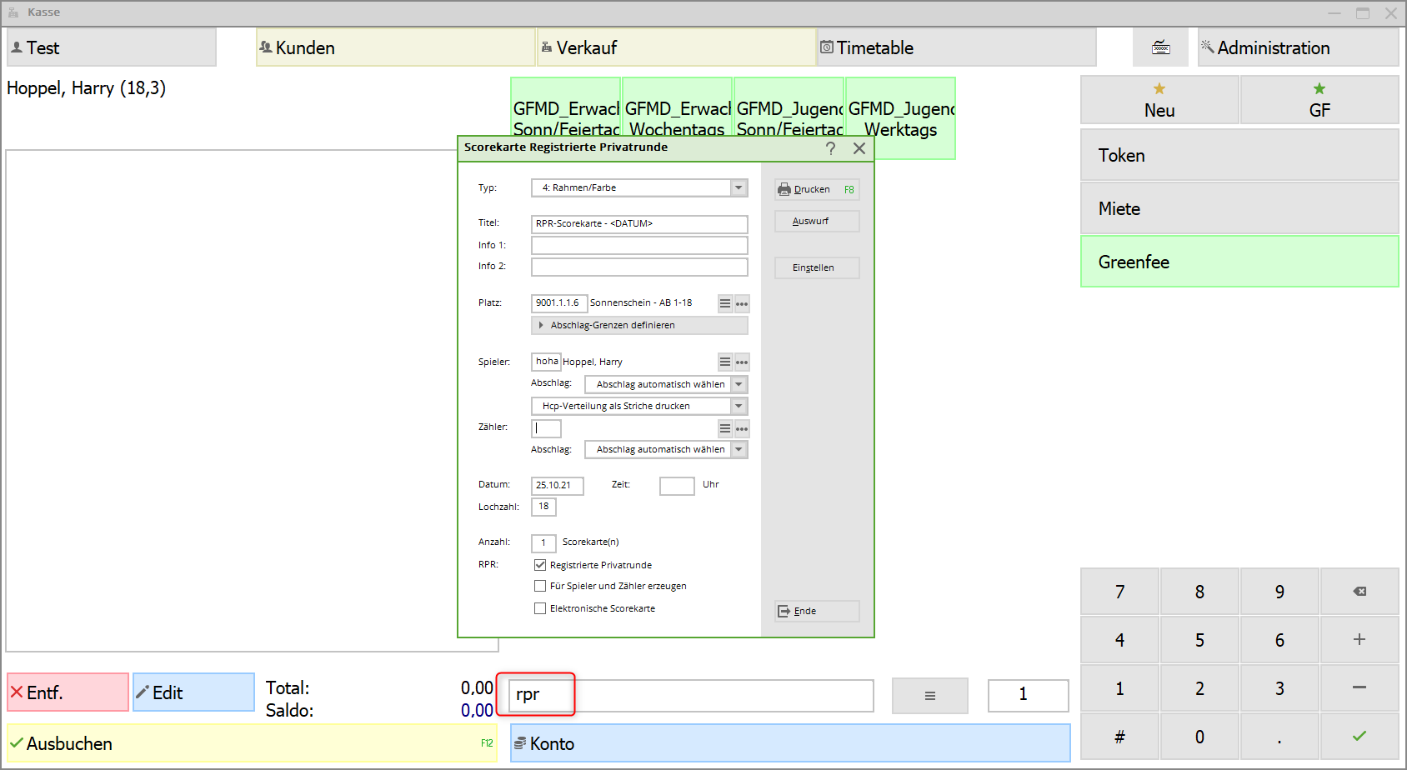Click the Zeit input field
The height and width of the screenshot is (770, 1407).
coord(676,486)
